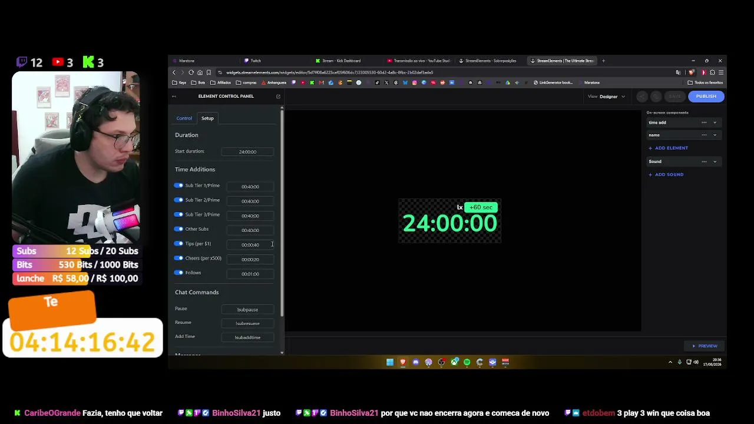Expand the name component
The image size is (754, 424).
coord(715,135)
